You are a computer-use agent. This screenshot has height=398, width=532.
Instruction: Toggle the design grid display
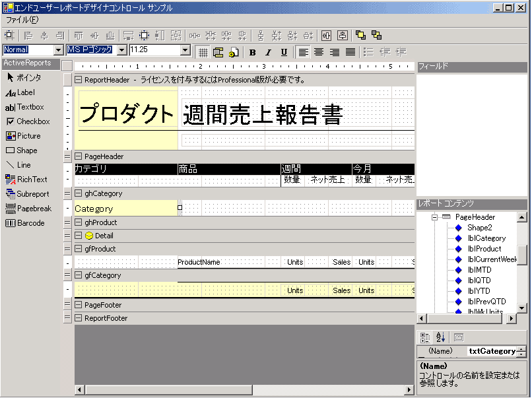pos(203,52)
